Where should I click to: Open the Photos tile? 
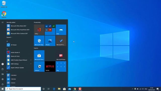click(x=50, y=41)
